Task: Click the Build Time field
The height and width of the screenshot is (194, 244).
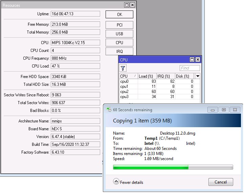Action: 75,144
